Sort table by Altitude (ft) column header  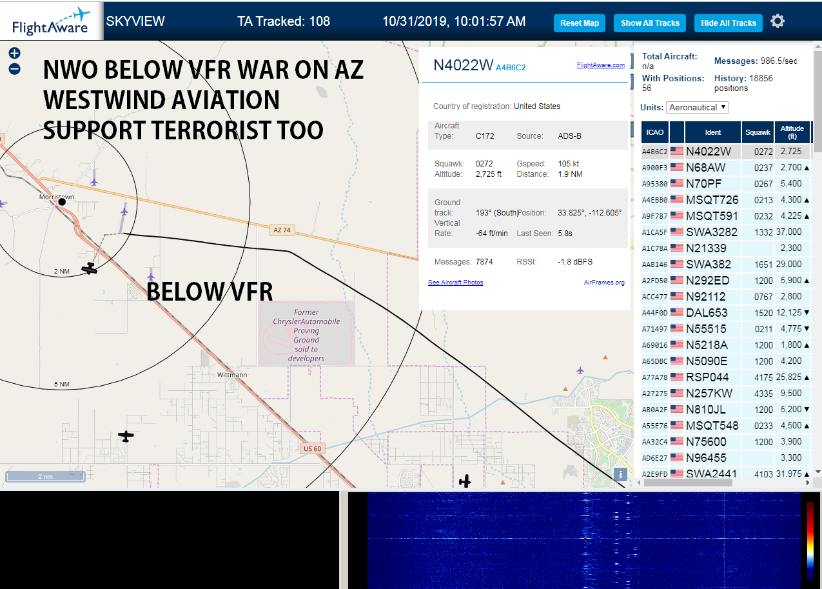click(792, 132)
